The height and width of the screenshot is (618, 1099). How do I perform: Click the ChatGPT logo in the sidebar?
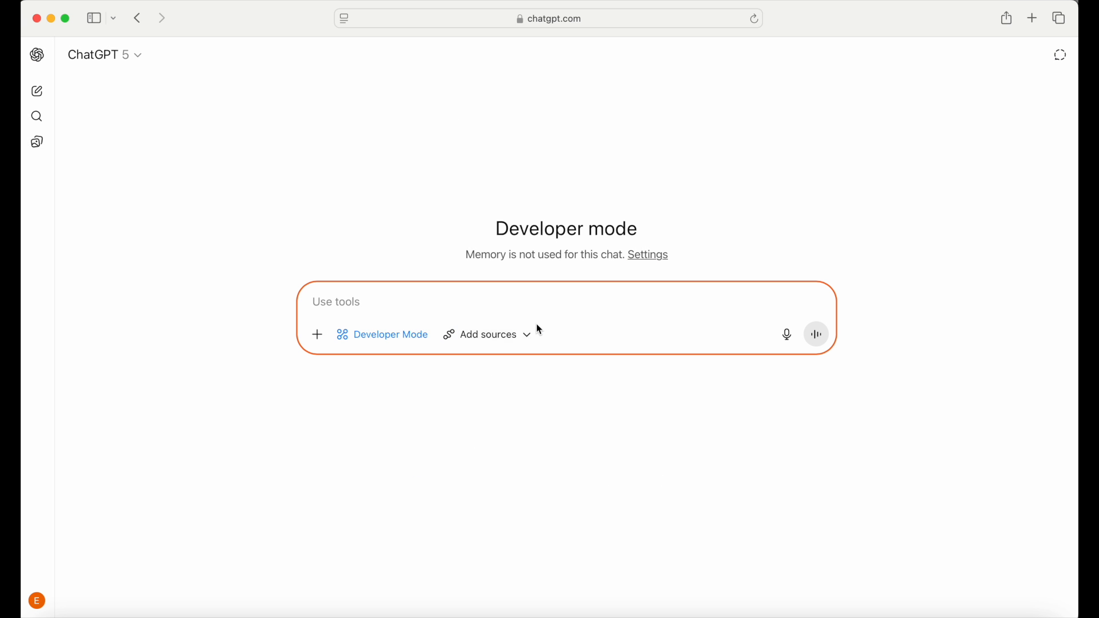[x=37, y=54]
